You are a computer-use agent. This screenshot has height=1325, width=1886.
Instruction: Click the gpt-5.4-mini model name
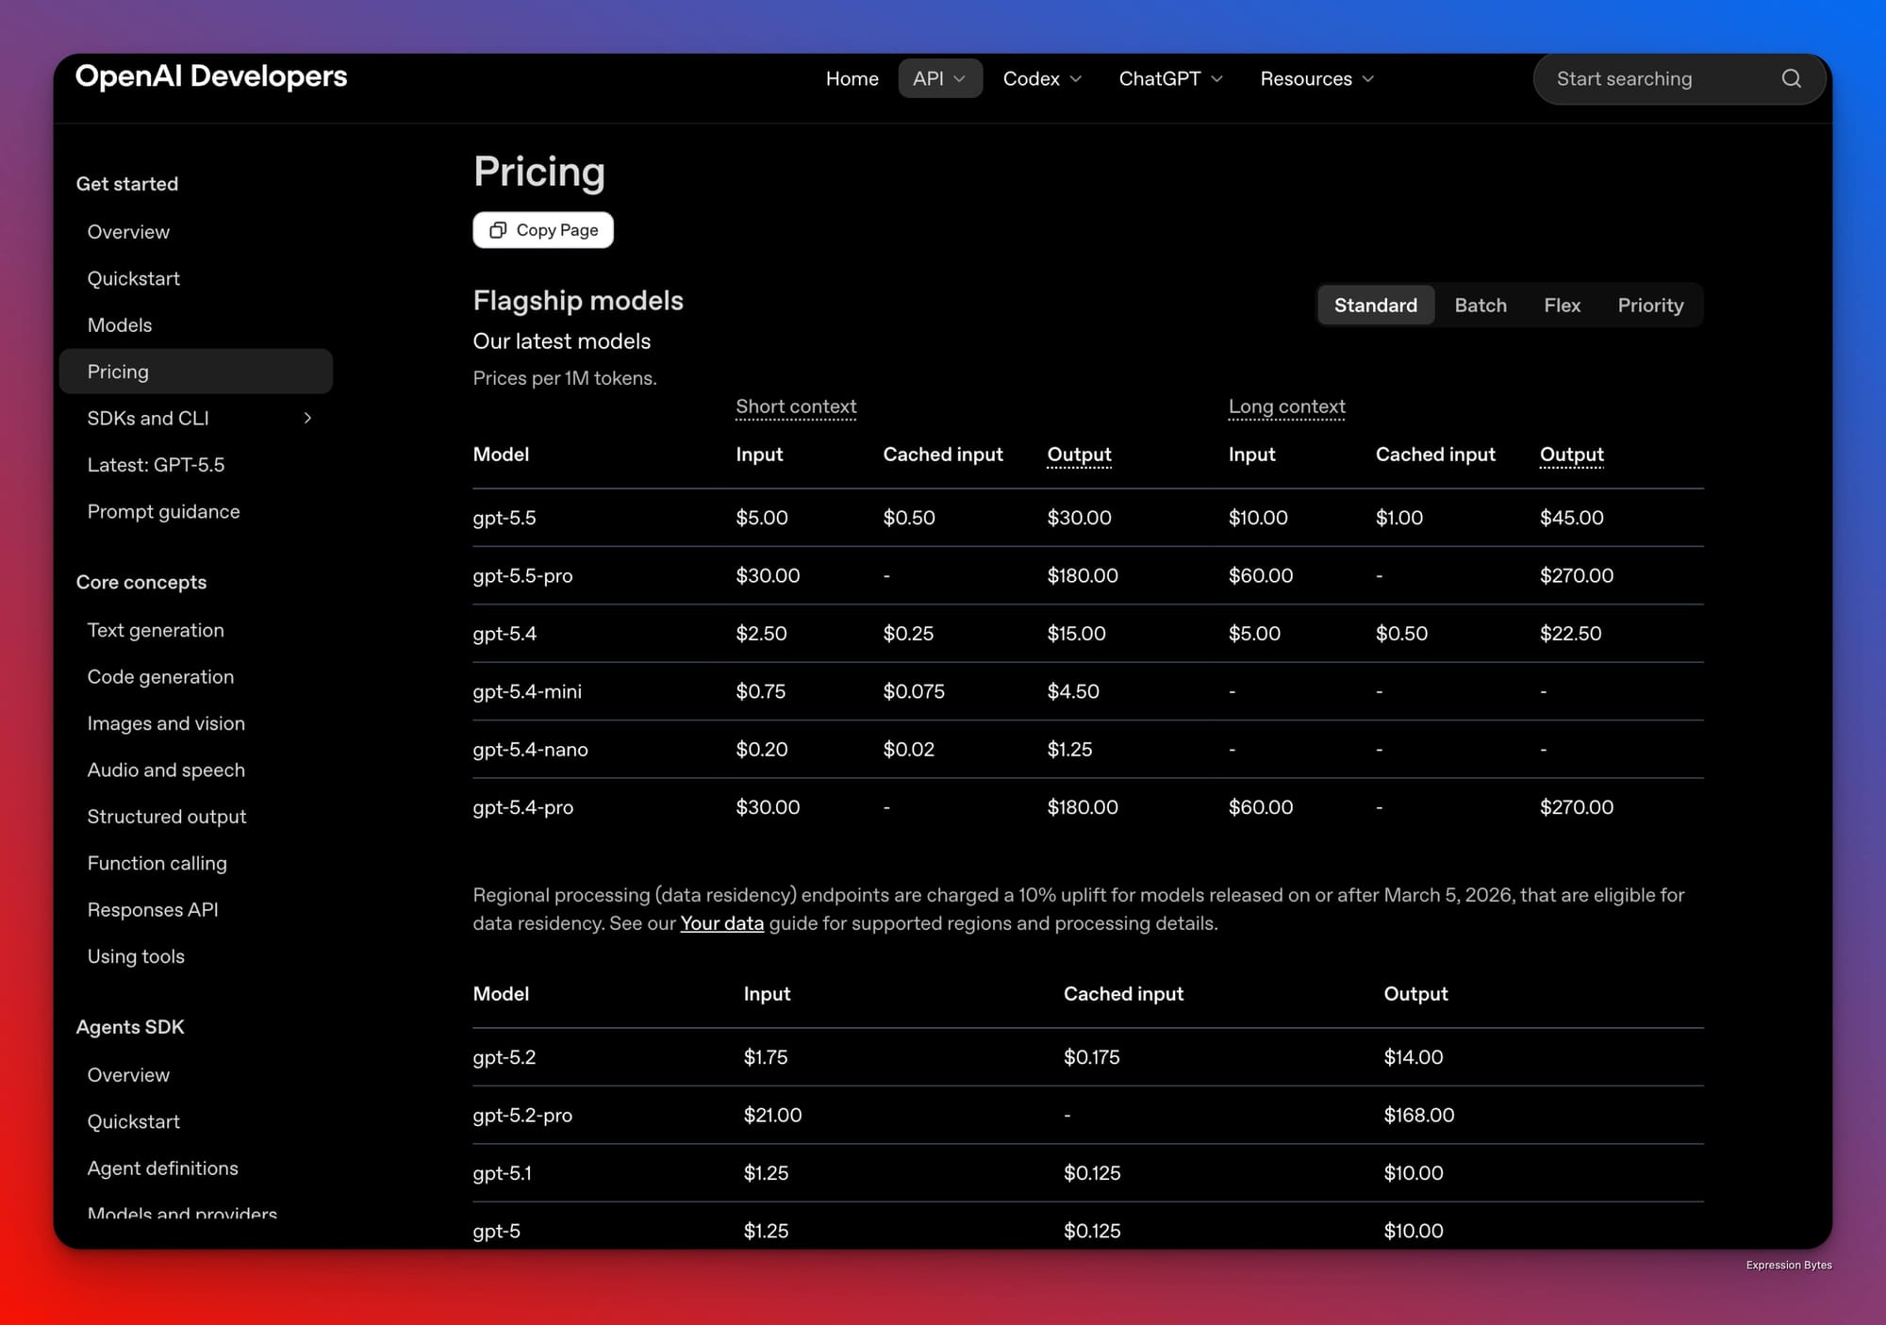[x=527, y=692]
